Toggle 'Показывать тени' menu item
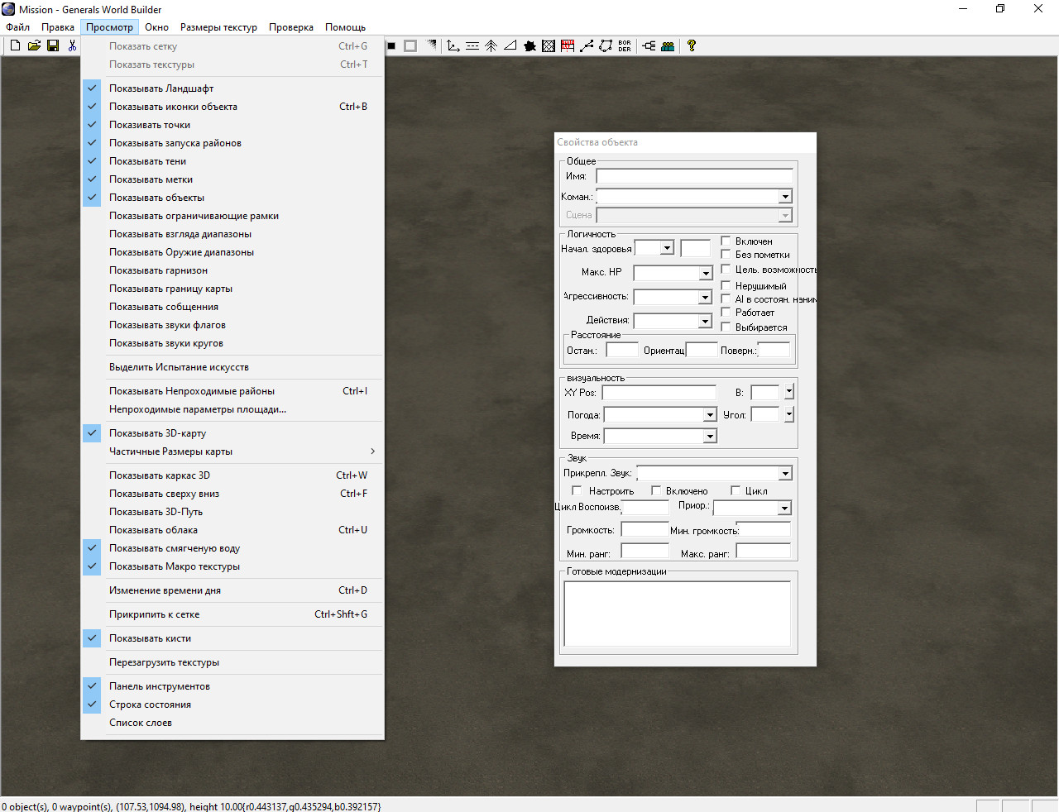The image size is (1059, 812). [148, 161]
